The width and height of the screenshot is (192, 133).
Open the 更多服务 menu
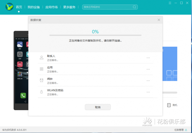tap(69, 7)
